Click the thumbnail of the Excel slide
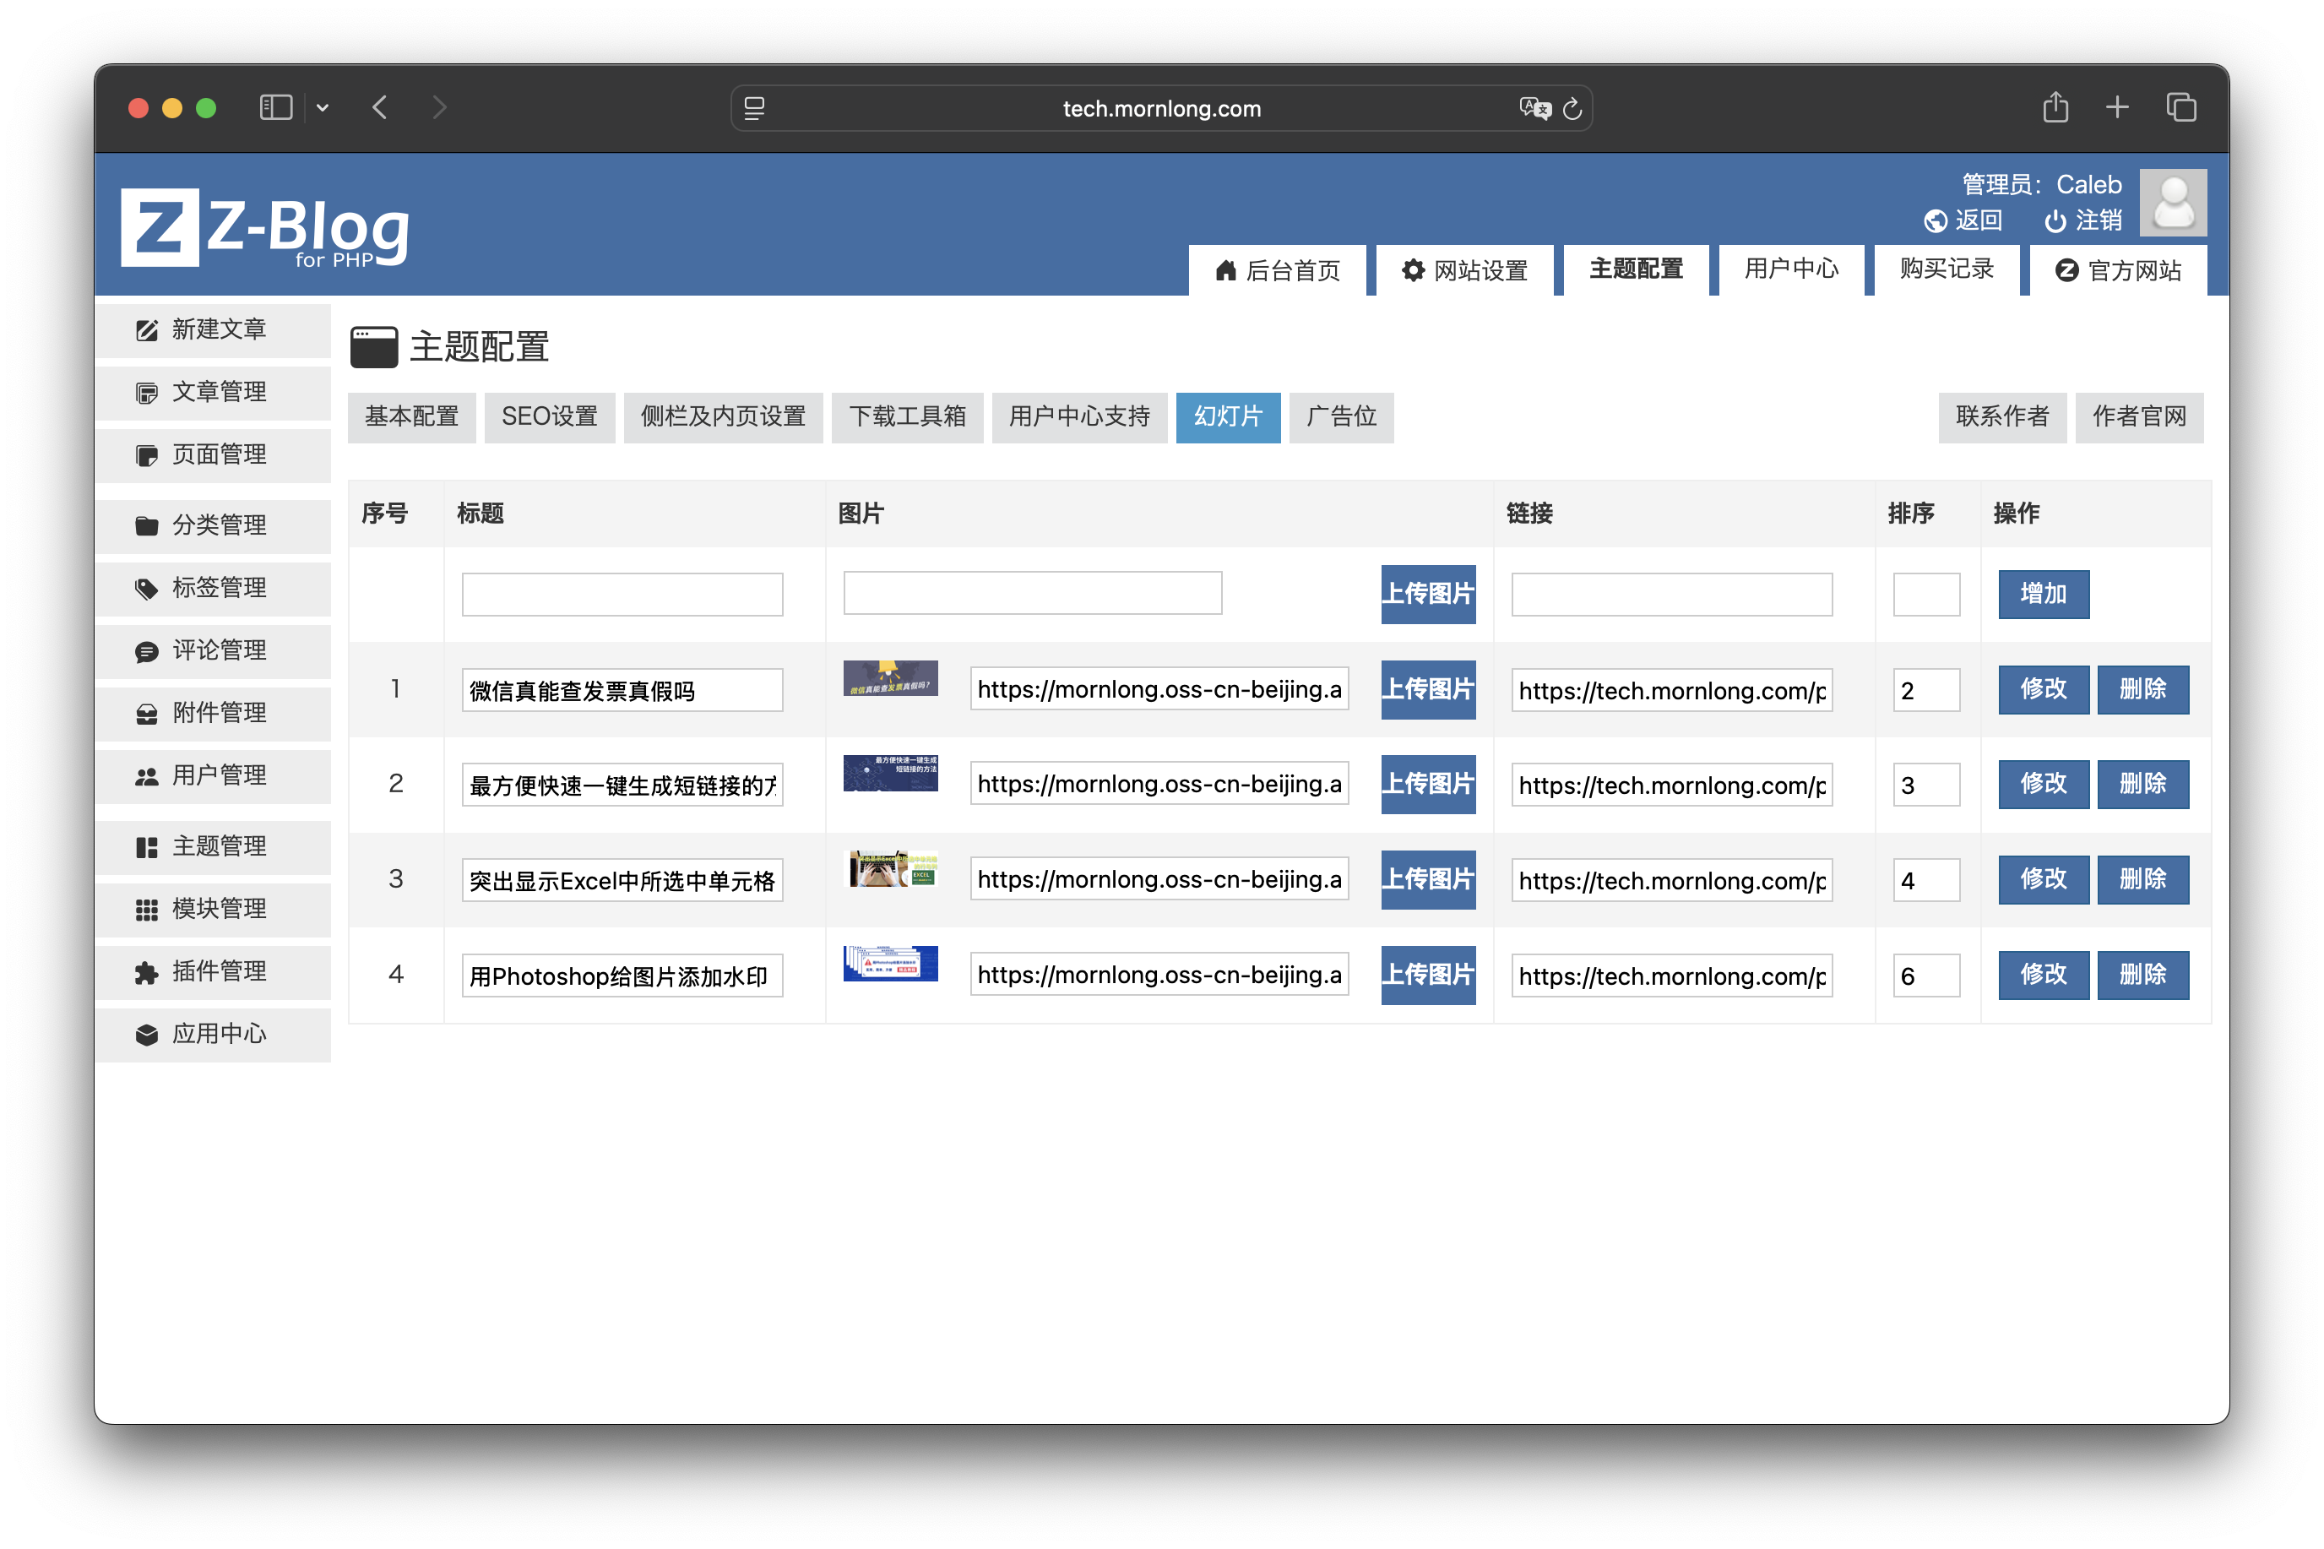Viewport: 2324px width, 1549px height. (x=890, y=869)
